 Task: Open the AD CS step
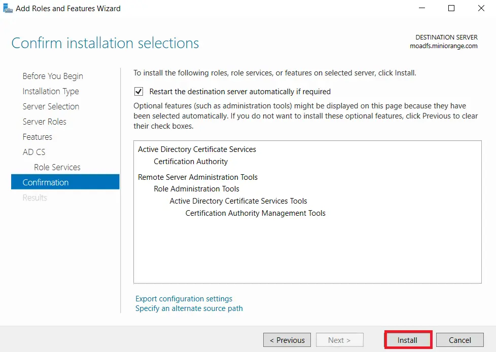pyautogui.click(x=33, y=152)
